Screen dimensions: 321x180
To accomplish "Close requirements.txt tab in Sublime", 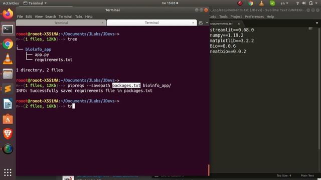I will [239, 23].
